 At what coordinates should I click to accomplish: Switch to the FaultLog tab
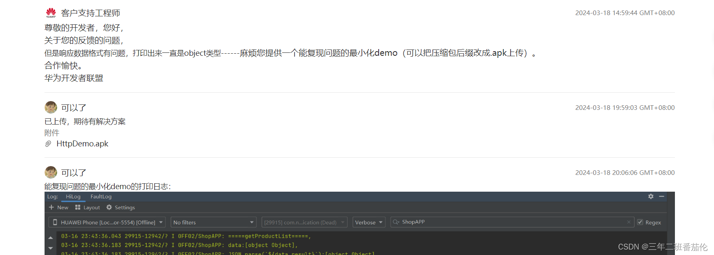101,197
